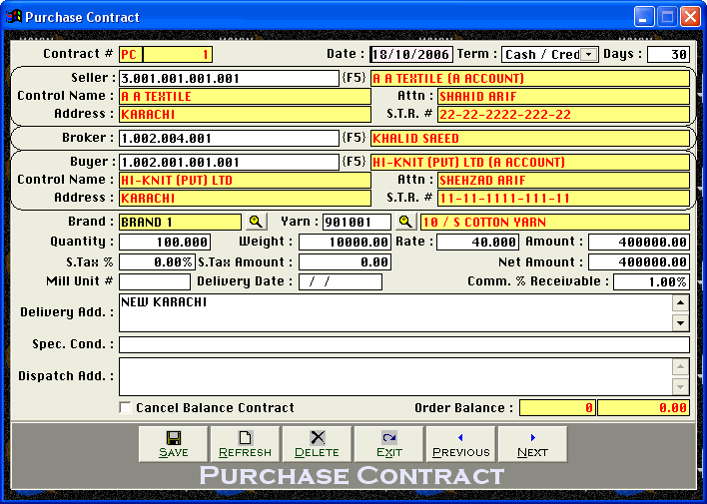Click the Weight field 10000.00
This screenshot has height=504, width=707.
pos(345,243)
